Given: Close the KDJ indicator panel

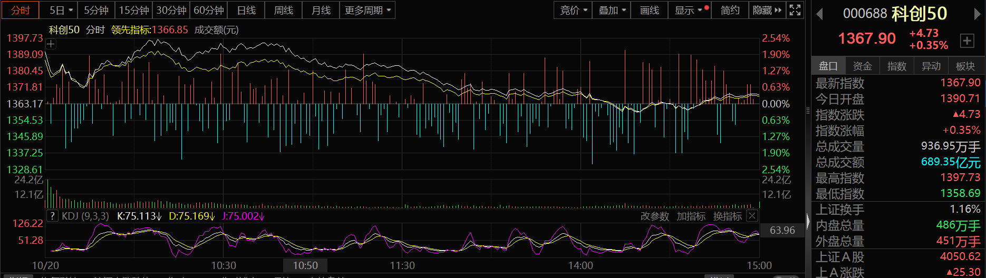Looking at the screenshot, I should [x=752, y=216].
